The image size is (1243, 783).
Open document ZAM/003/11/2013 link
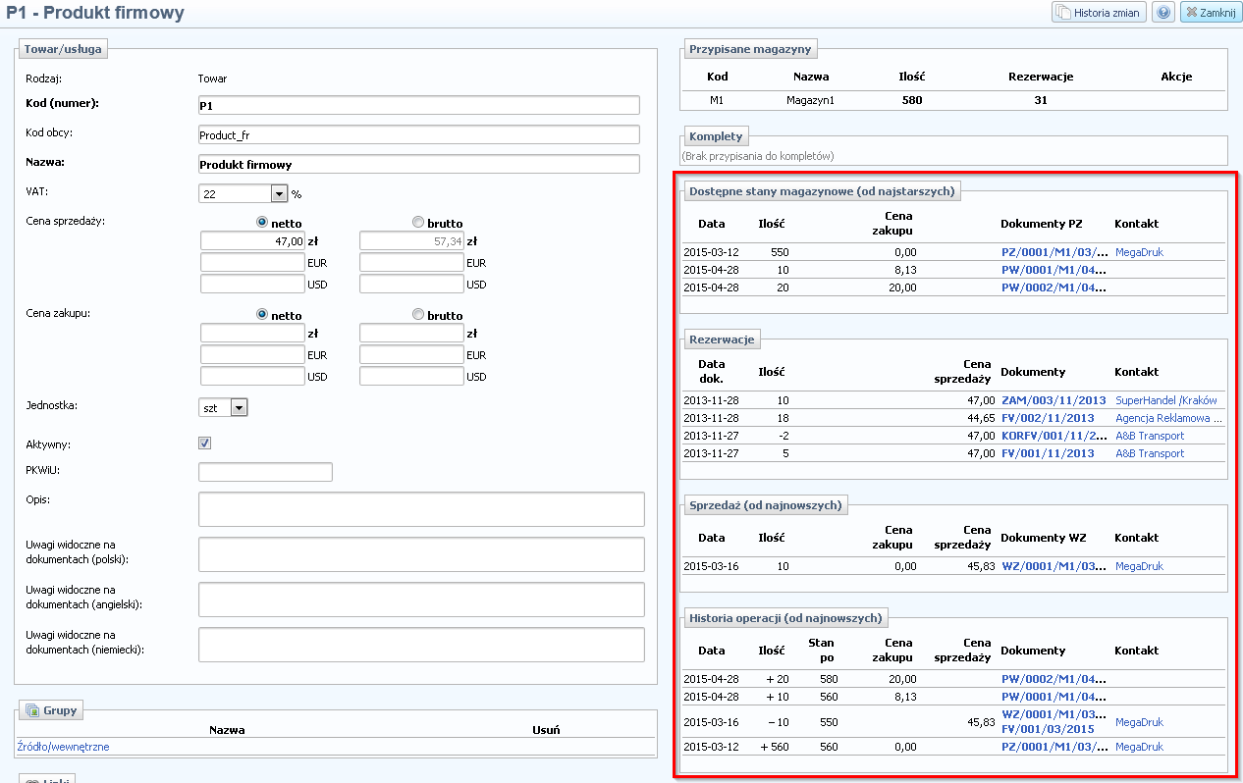pos(1054,400)
